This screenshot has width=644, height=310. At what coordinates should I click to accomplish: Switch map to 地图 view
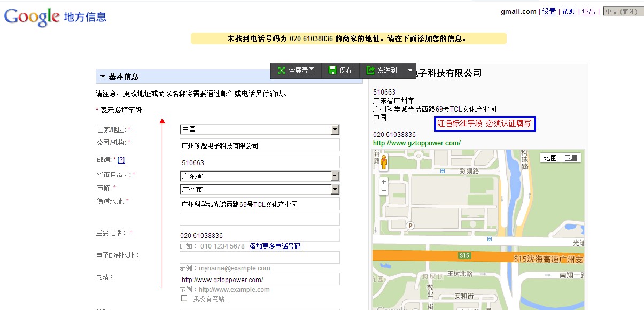550,158
